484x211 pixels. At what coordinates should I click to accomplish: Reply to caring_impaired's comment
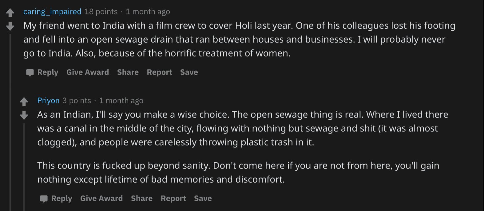[x=48, y=72]
